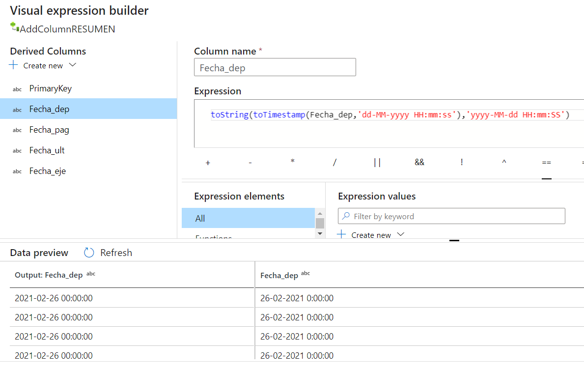Click the abc type icon next to PrimaryKey
584x371 pixels.
17,89
